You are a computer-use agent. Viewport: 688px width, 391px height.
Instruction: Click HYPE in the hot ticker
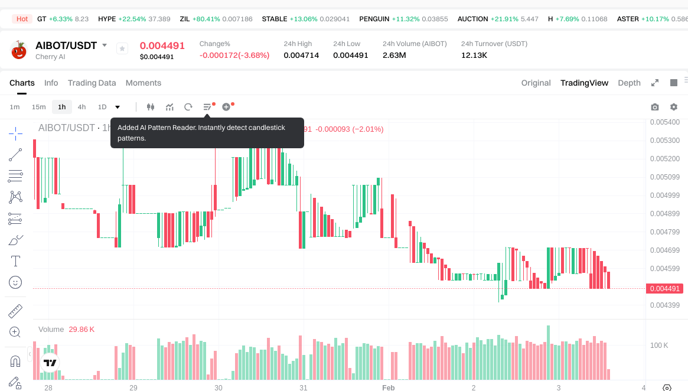(107, 19)
